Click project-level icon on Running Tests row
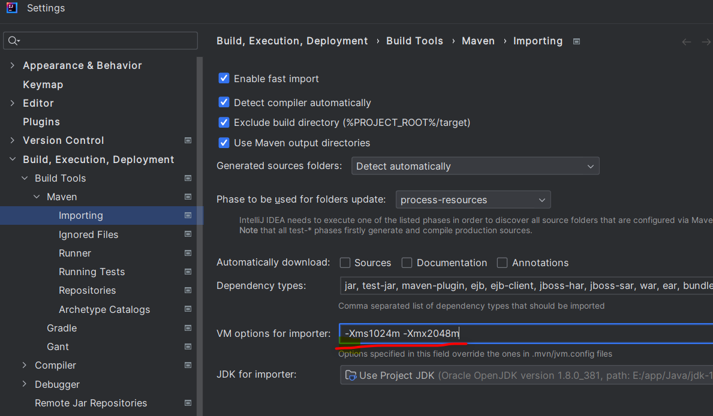 188,272
